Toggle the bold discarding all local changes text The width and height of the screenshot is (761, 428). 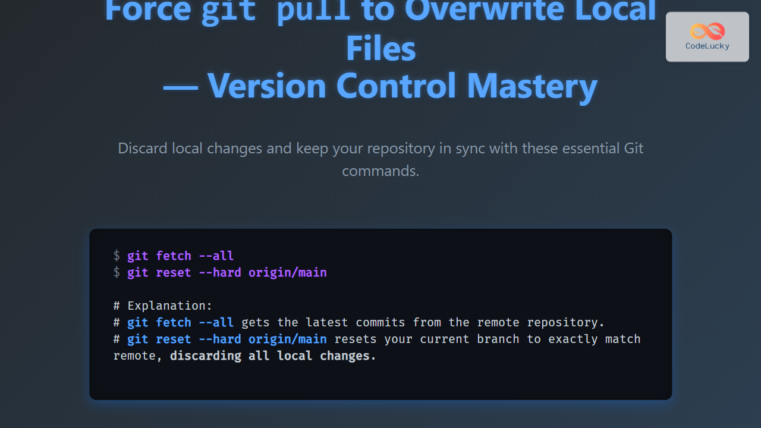272,355
